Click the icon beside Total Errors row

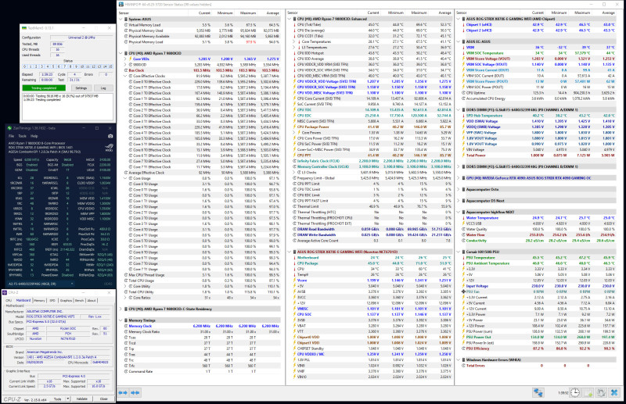click(x=463, y=365)
